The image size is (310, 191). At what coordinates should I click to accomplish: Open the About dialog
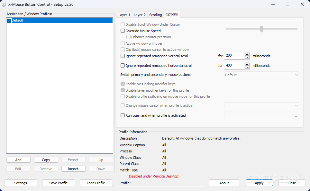[224, 183]
